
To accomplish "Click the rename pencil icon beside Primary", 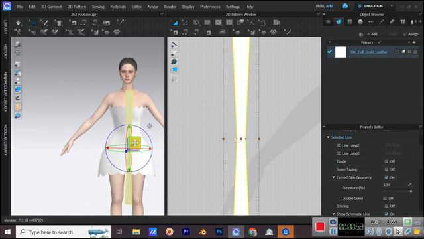I will (380, 42).
